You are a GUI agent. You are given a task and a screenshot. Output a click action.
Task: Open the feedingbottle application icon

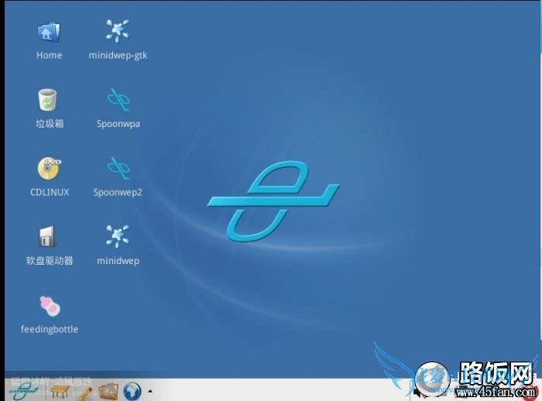tap(50, 307)
